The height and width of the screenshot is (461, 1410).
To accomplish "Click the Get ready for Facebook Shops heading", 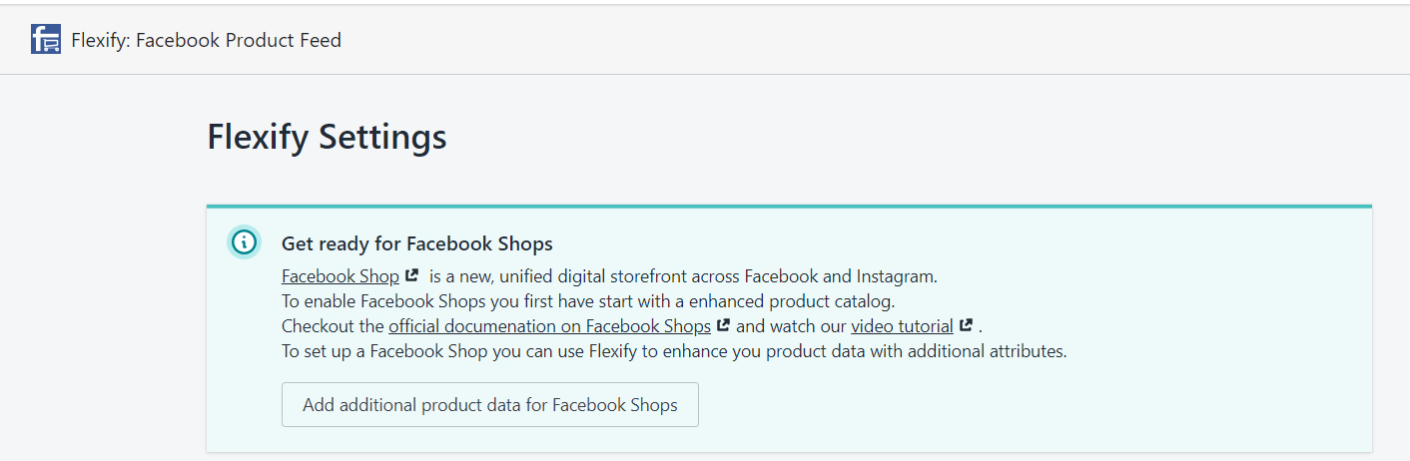I will (417, 243).
